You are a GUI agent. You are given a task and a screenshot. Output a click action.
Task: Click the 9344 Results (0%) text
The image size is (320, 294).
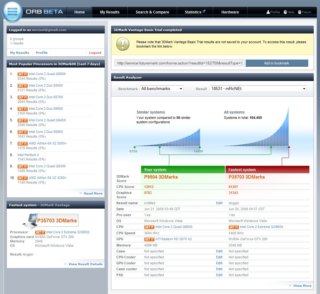[32, 79]
